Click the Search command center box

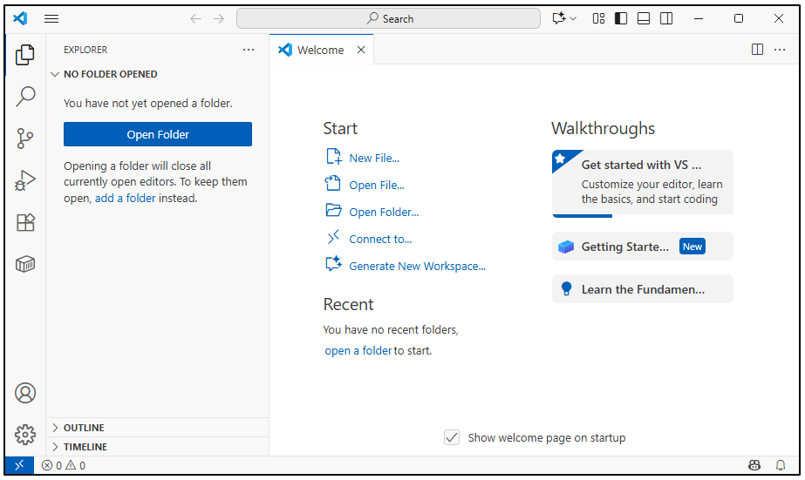(x=388, y=18)
